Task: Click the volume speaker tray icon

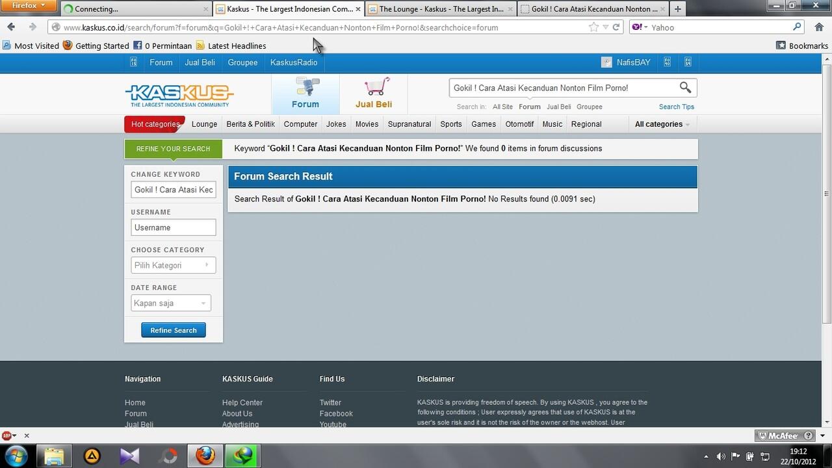Action: (721, 456)
